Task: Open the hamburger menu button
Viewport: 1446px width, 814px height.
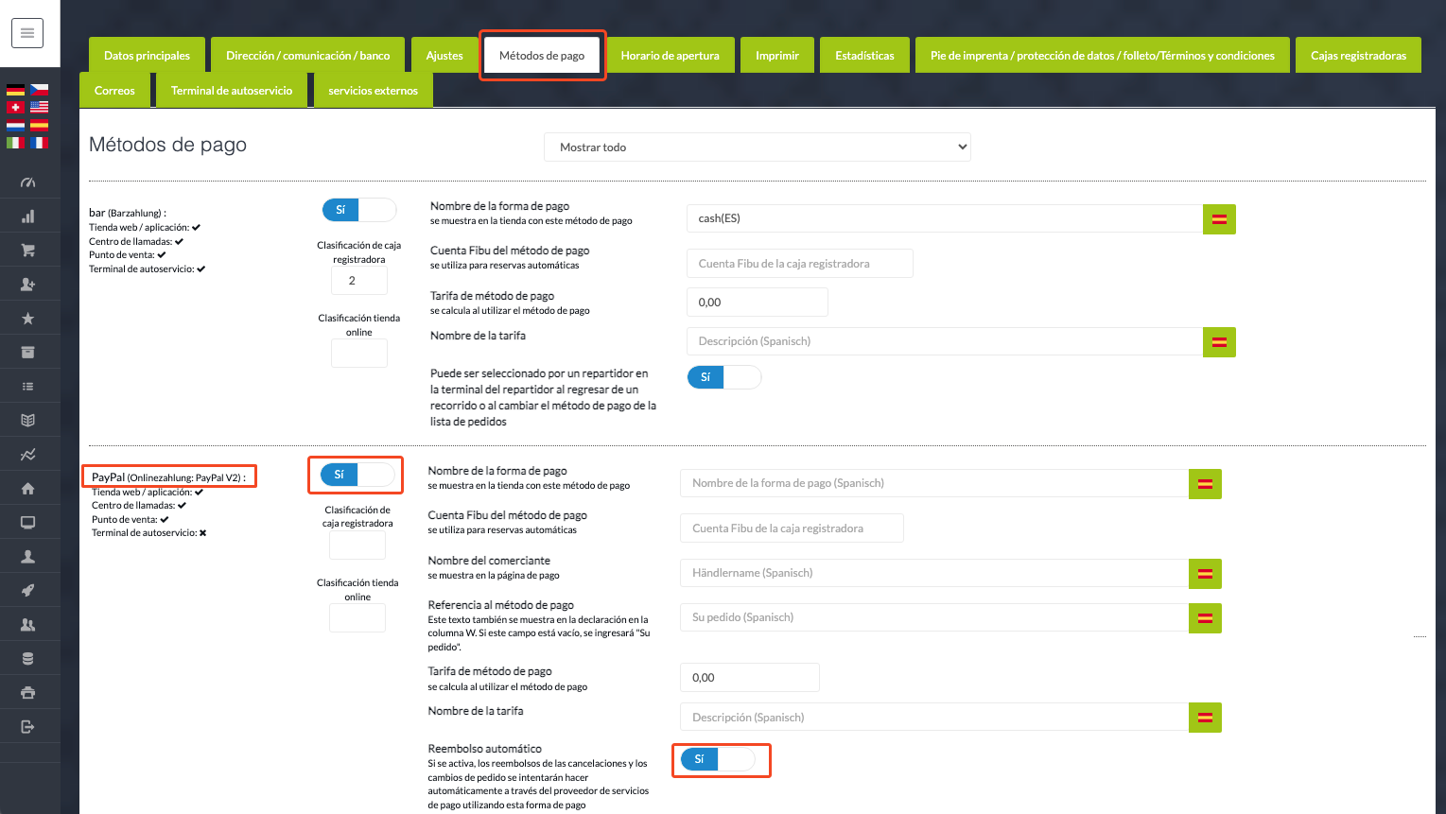Action: click(x=27, y=33)
